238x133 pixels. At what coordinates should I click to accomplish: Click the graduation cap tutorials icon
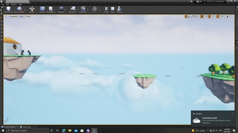[191, 1]
